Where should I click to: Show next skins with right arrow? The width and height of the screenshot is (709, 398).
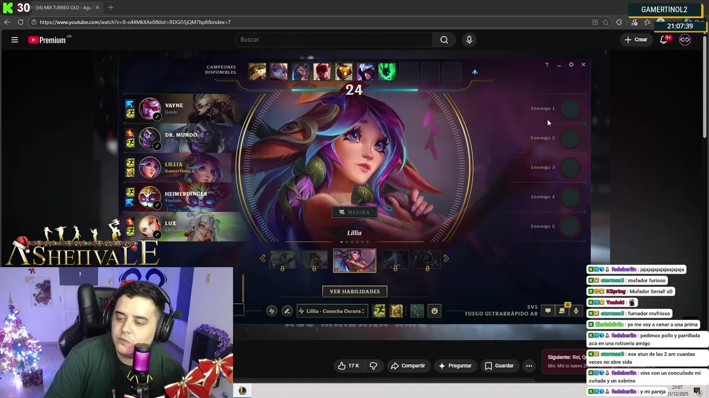(x=446, y=258)
